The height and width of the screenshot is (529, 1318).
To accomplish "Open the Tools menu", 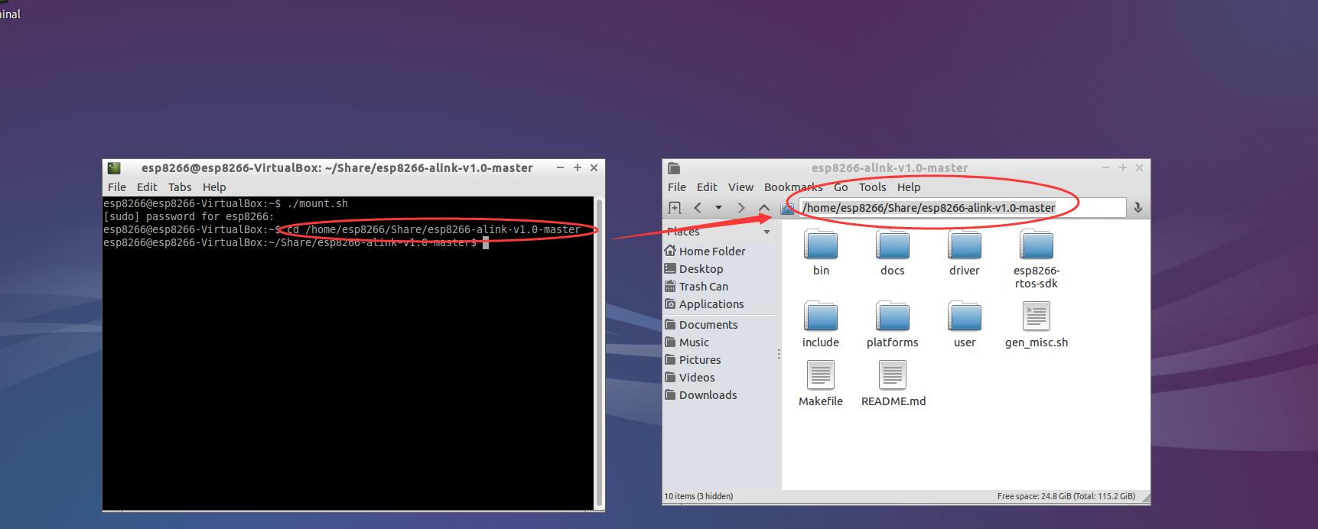I will (872, 187).
